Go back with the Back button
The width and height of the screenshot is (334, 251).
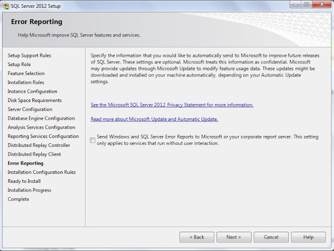coord(197,237)
